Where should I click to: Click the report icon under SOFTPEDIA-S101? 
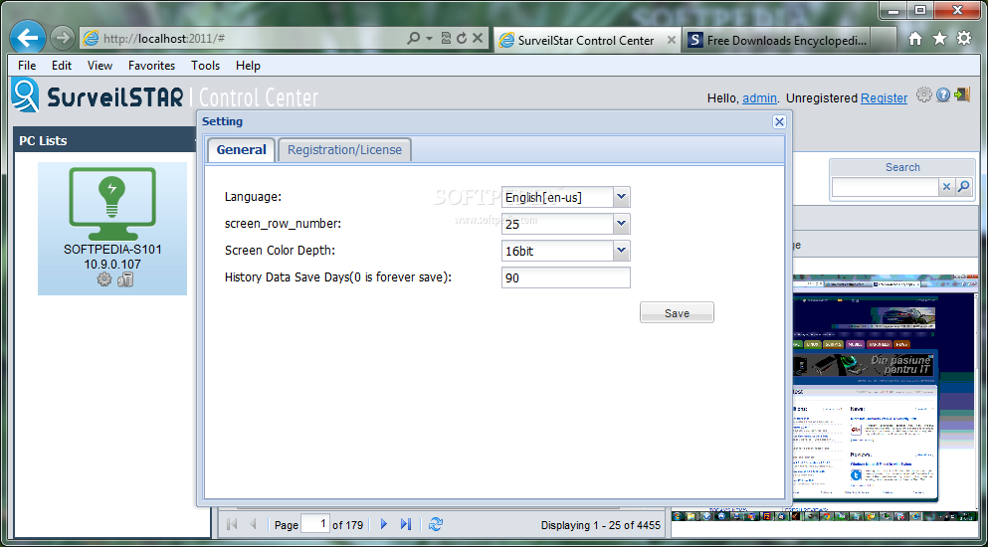tap(124, 279)
